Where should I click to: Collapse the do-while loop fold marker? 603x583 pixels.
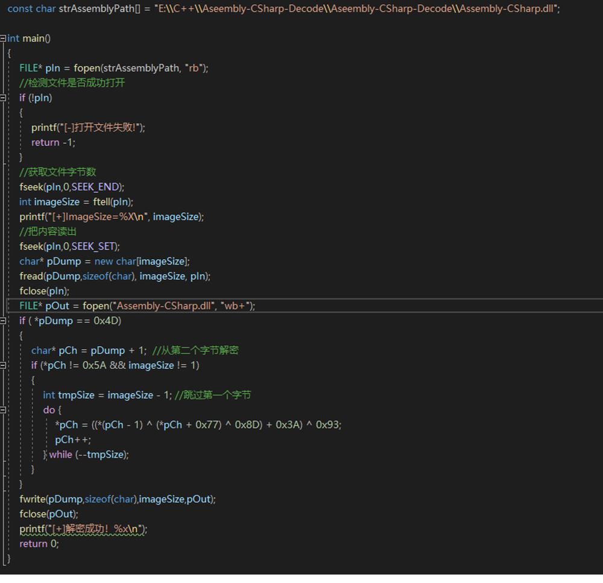[x=4, y=410]
